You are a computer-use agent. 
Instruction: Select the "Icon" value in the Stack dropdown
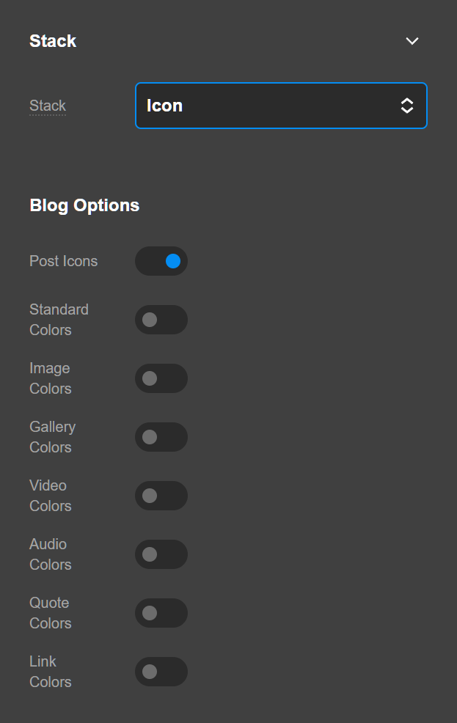coord(164,106)
